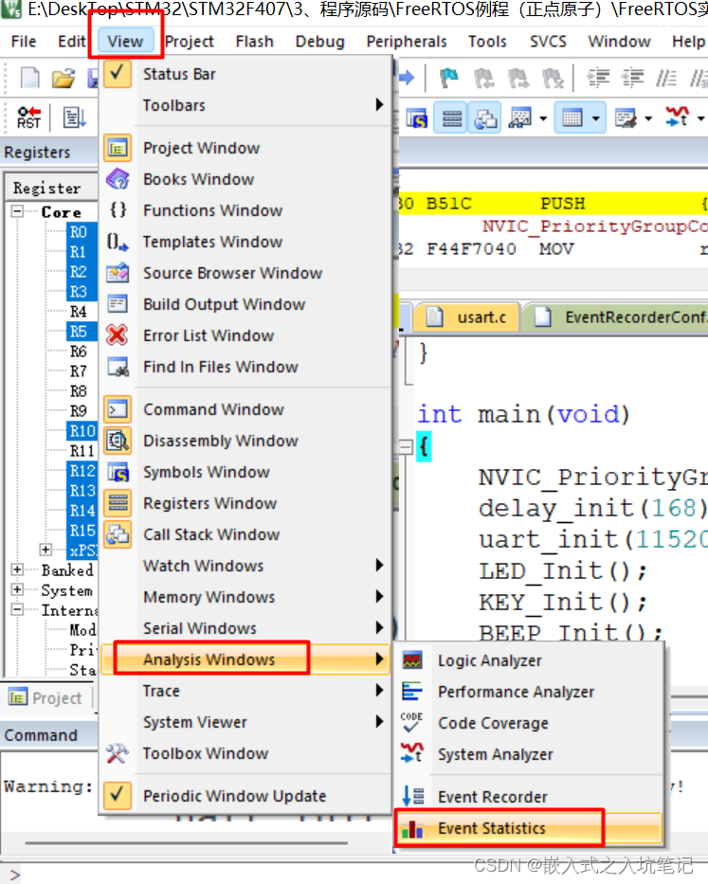
Task: Open the Registers Window entry
Action: 245,503
